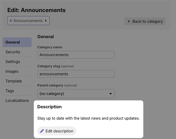The image size is (176, 139).
Task: Click Back to category button
Action: 145,21
